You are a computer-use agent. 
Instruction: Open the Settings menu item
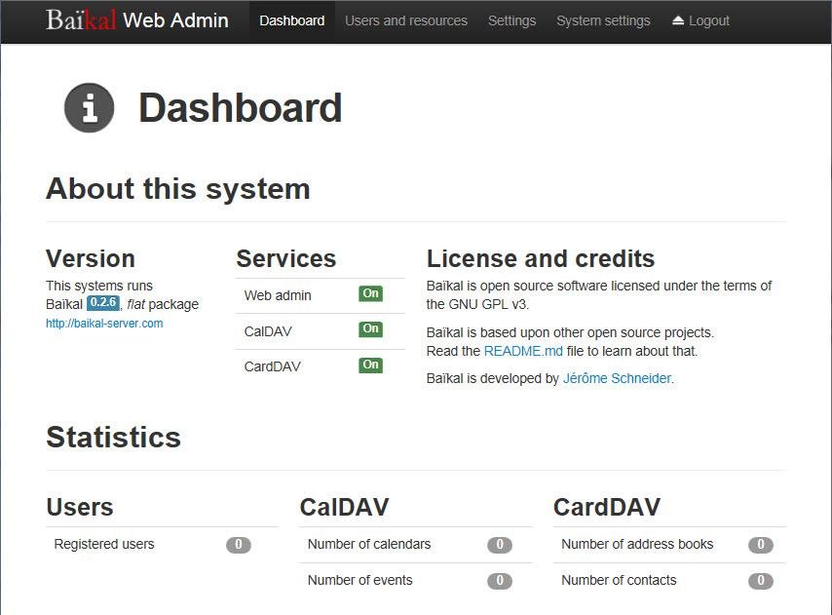point(511,20)
